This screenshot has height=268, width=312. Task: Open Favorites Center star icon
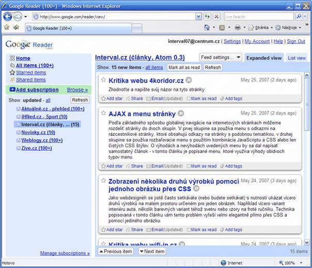click(x=7, y=27)
